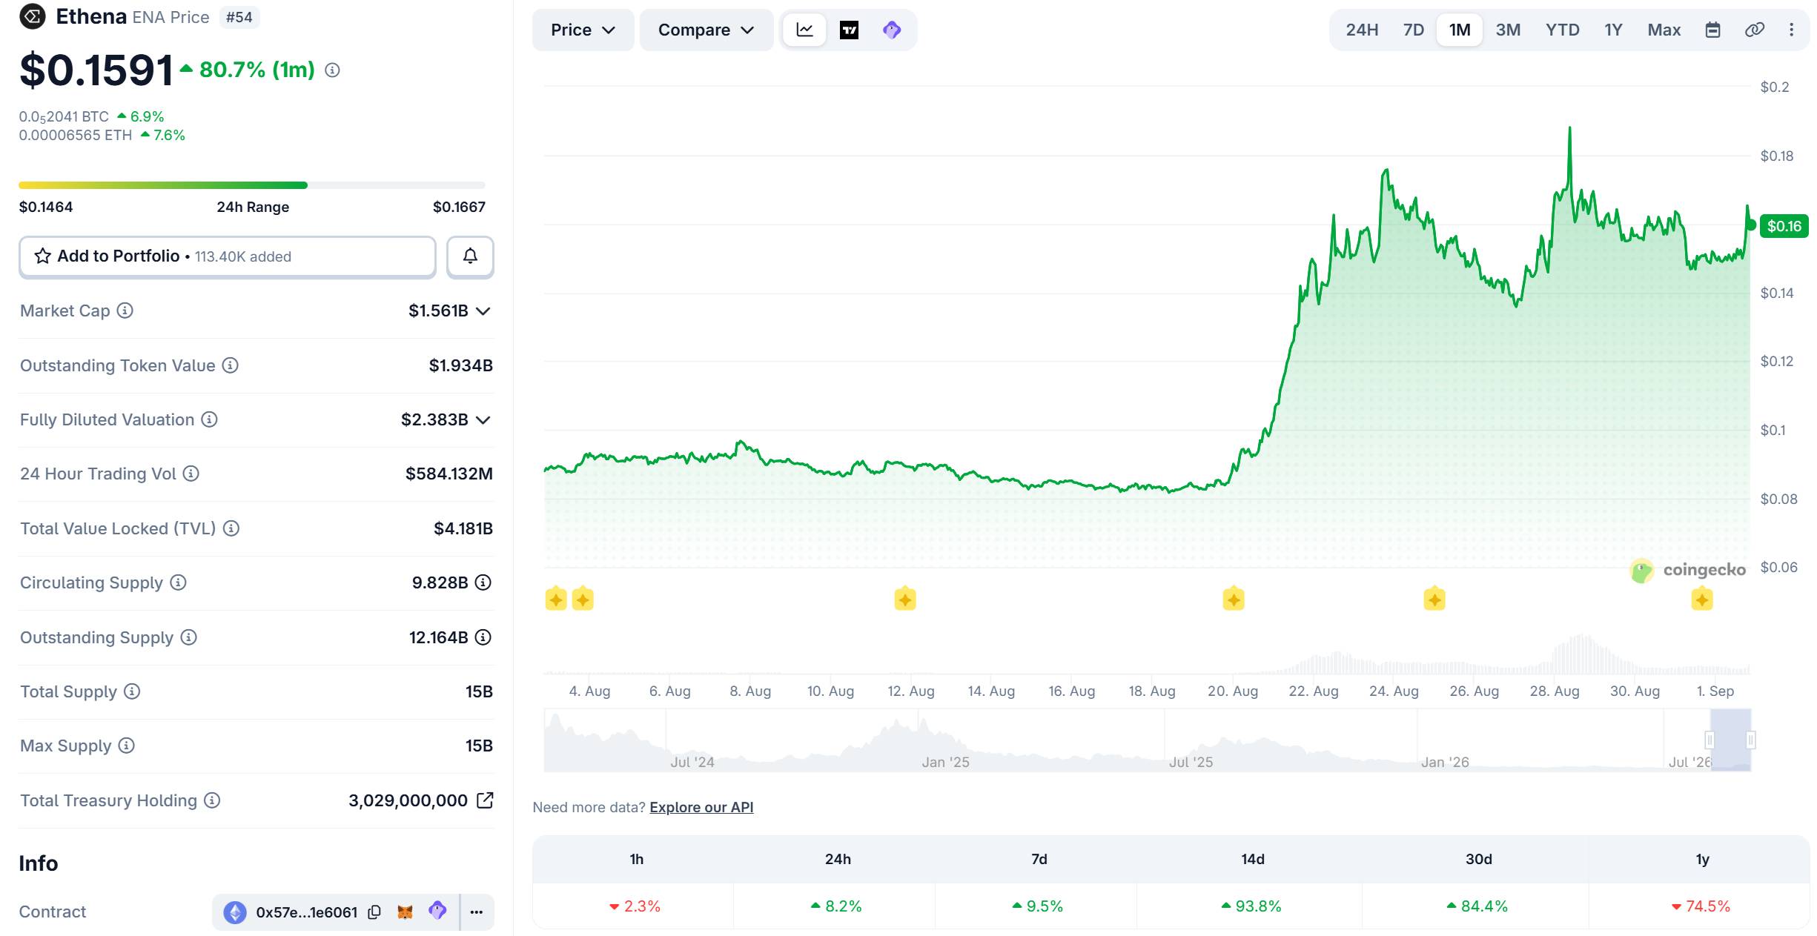Click left handle of chart range navigator
Screen dimensions: 1817x936
coord(1710,740)
